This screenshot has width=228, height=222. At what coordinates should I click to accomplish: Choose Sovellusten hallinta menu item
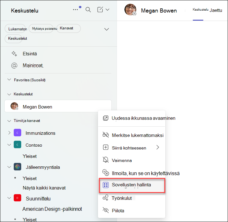pyautogui.click(x=132, y=185)
